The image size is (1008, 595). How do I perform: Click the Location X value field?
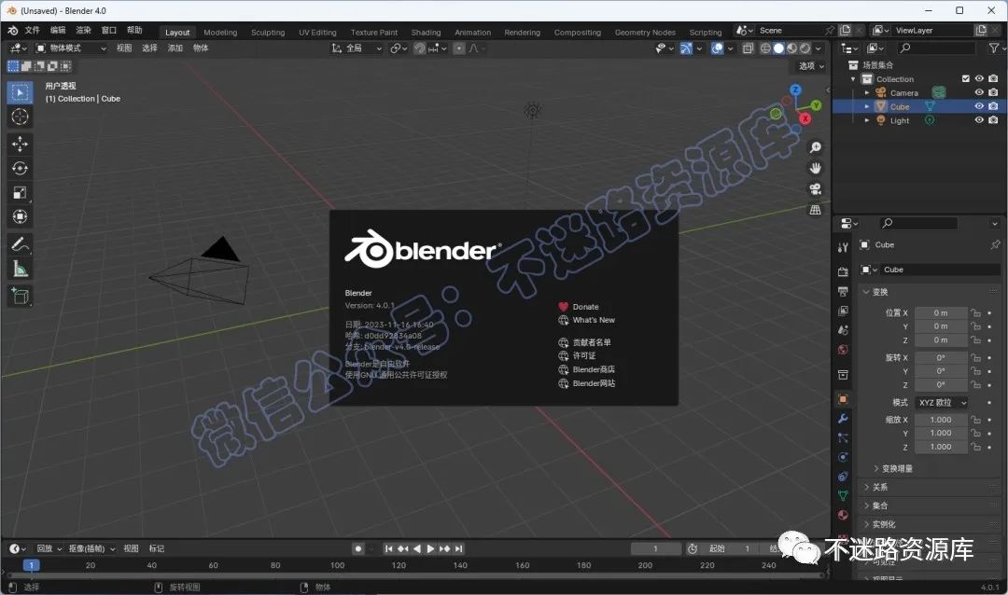click(x=941, y=313)
